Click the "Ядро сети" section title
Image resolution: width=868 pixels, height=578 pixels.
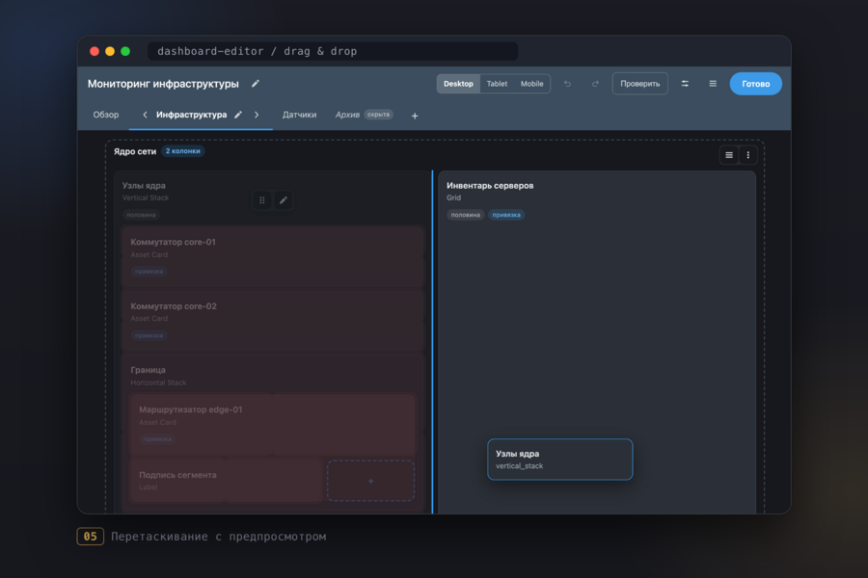coord(135,151)
